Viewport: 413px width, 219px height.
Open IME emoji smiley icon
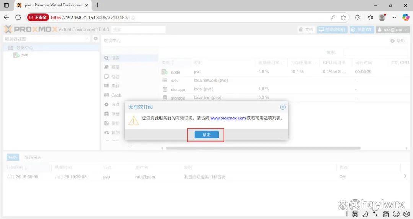point(397,214)
